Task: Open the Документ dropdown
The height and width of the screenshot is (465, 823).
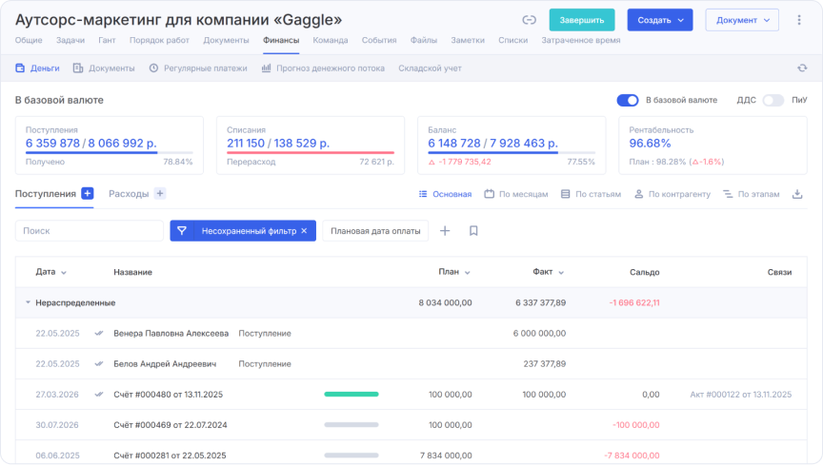Action: [742, 20]
